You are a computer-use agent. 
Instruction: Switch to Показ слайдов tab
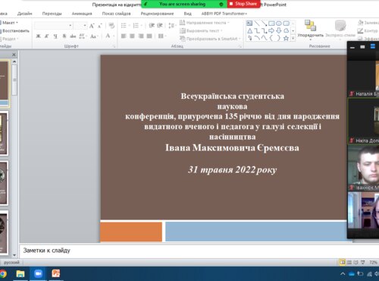click(x=116, y=14)
